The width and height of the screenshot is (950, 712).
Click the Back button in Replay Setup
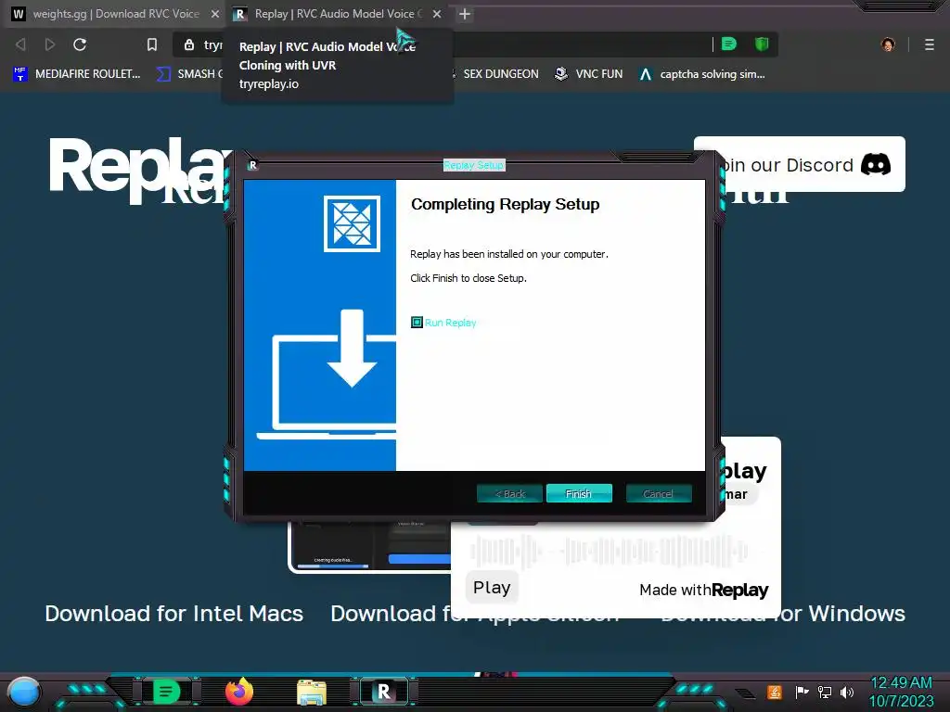tap(509, 493)
